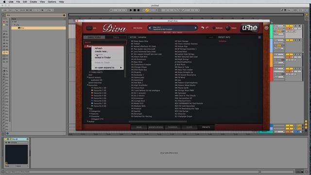
Task: Start playback in Live's transport
Action: pos(131,10)
